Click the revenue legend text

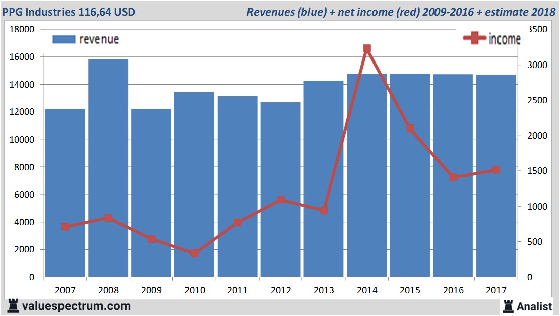(x=99, y=39)
